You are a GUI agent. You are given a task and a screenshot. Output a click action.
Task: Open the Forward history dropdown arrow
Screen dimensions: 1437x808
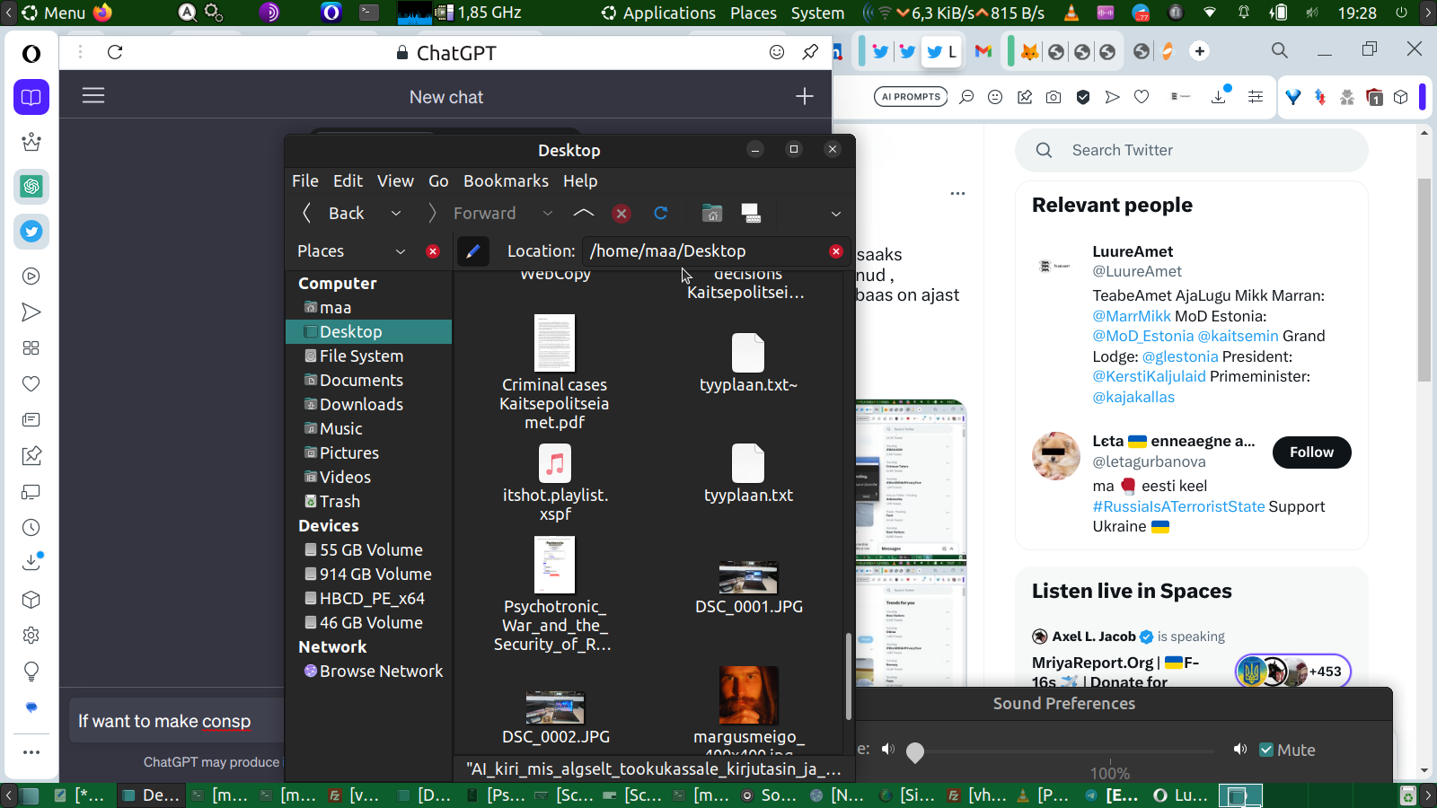pos(547,214)
